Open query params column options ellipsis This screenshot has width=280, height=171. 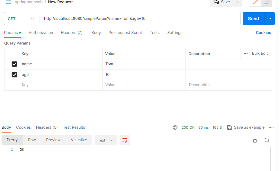(x=246, y=53)
